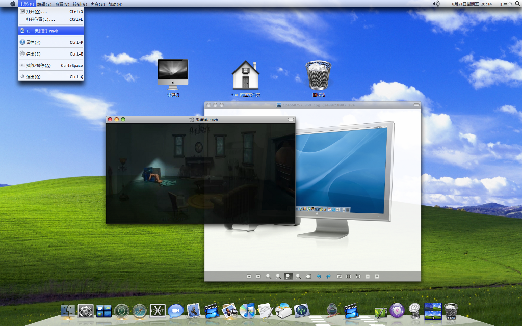Click the date and time in menu bar
This screenshot has width=522, height=326.
coord(472,4)
